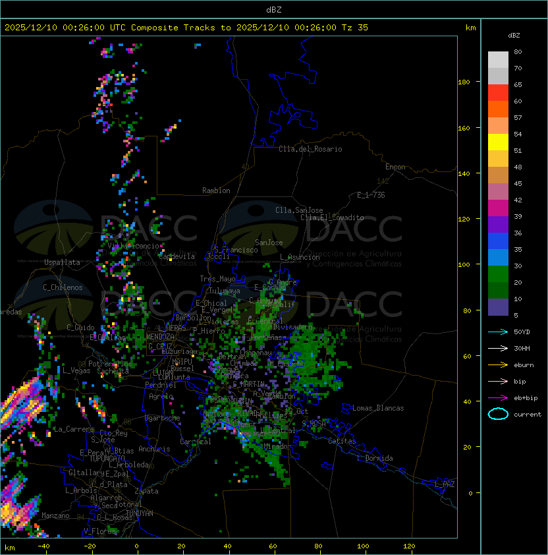This screenshot has height=555, width=548.
Task: Click the '80' label on the dBZ scale
Action: pyautogui.click(x=518, y=51)
